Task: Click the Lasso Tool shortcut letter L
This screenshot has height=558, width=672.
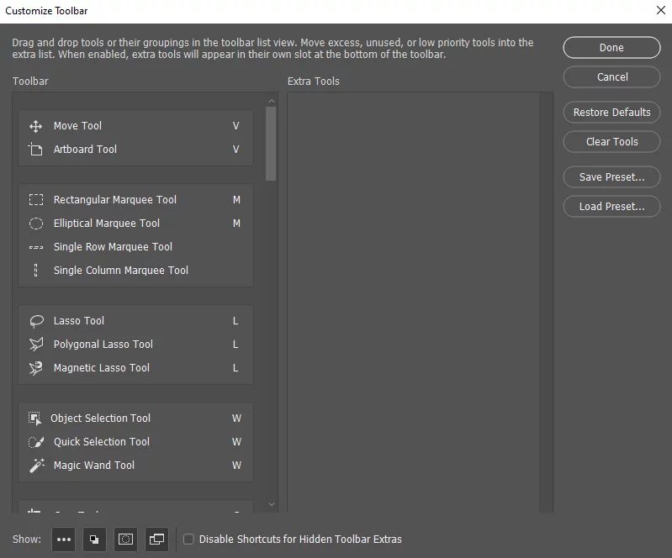Action: tap(235, 321)
